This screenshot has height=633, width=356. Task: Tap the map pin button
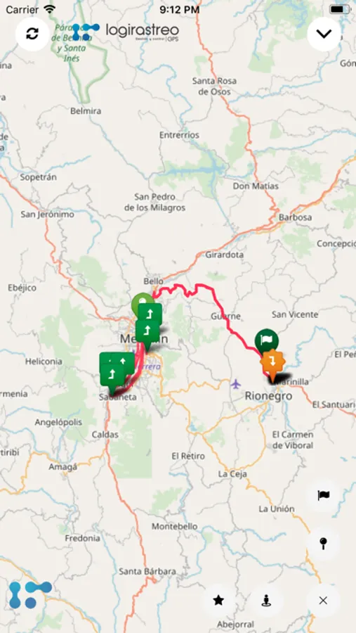(x=323, y=544)
